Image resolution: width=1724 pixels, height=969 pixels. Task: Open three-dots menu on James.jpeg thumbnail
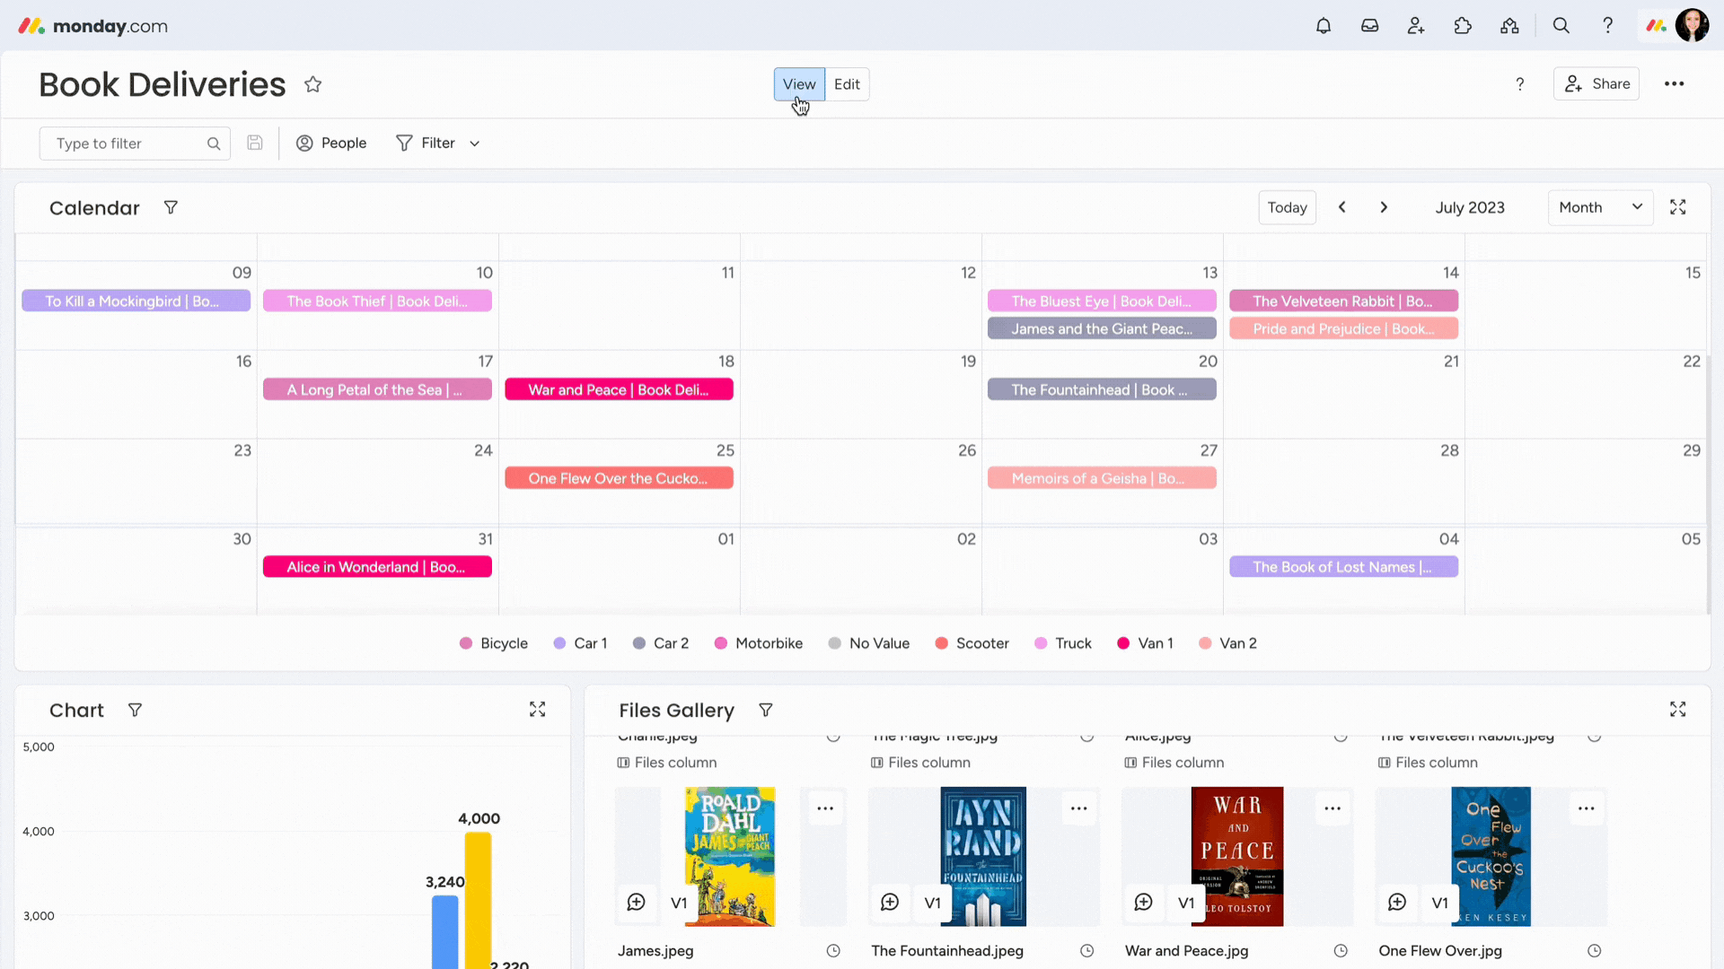[x=825, y=808]
